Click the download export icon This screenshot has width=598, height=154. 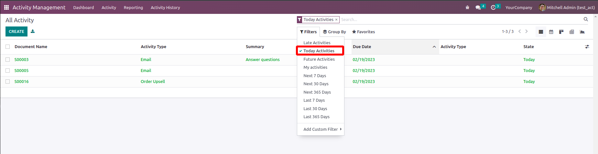point(33,31)
